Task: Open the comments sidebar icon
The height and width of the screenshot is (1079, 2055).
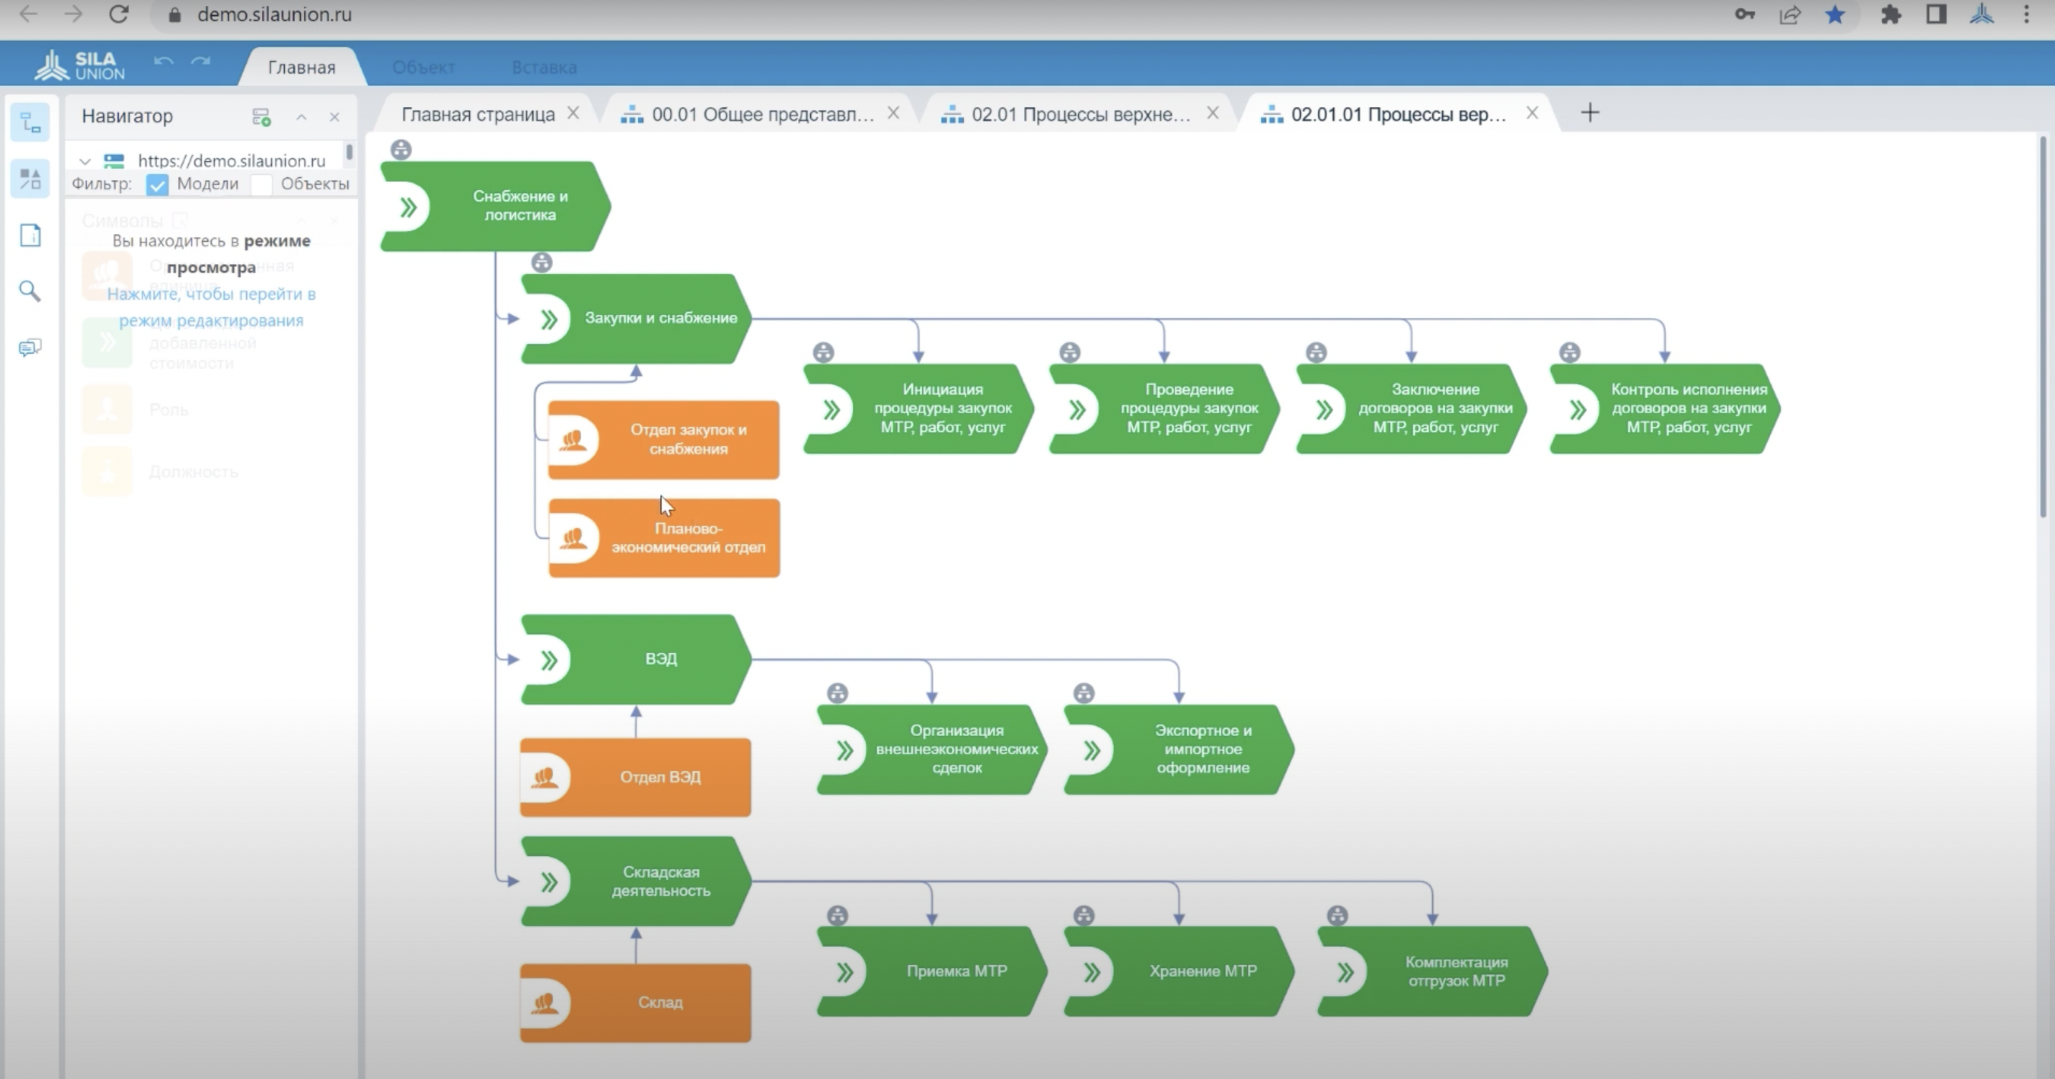Action: pyautogui.click(x=30, y=347)
